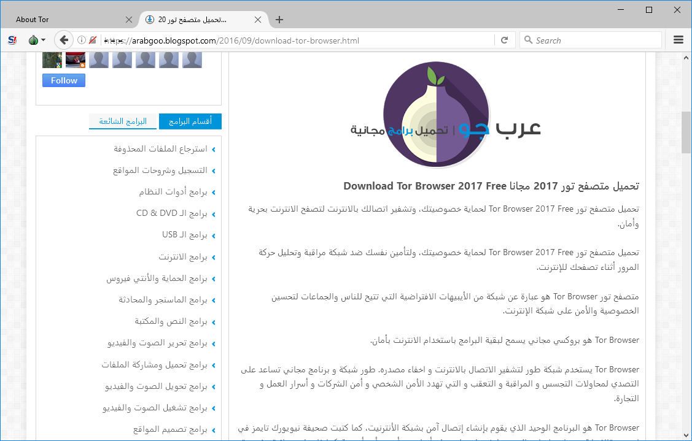Open التسجيل وشروحات المواقع category

tap(160, 171)
